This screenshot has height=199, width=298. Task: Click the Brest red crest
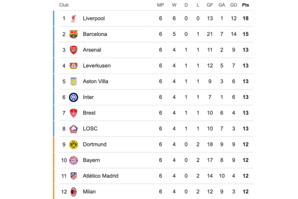click(74, 113)
